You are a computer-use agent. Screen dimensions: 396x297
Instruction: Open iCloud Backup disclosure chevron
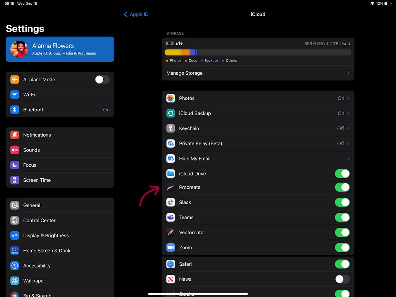(348, 113)
